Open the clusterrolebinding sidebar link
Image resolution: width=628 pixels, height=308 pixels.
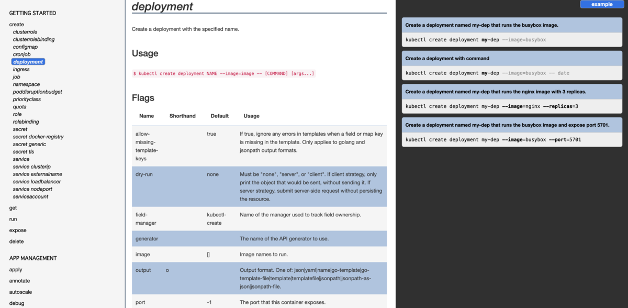33,39
